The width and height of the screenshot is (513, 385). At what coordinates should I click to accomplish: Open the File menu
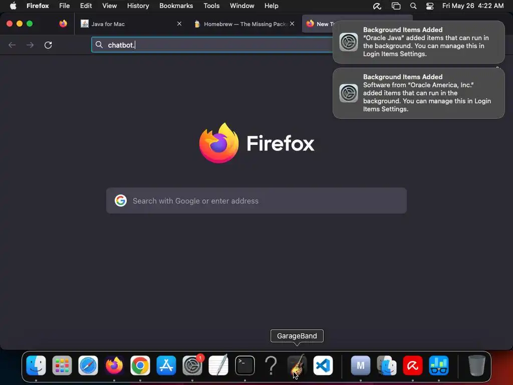coord(65,6)
